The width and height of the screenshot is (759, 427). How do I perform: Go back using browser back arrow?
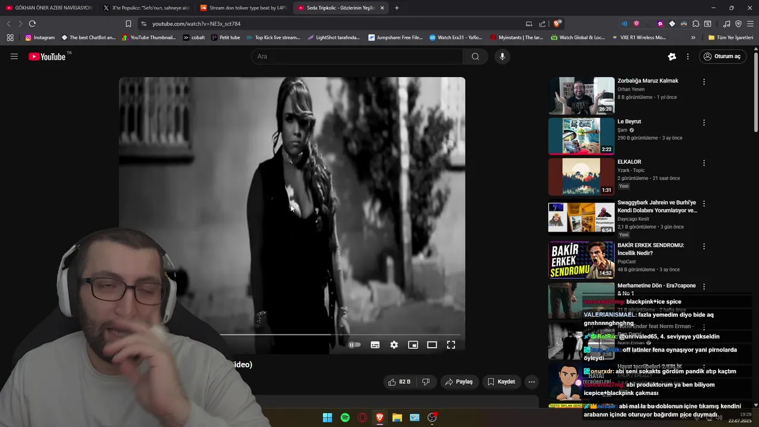[8, 24]
